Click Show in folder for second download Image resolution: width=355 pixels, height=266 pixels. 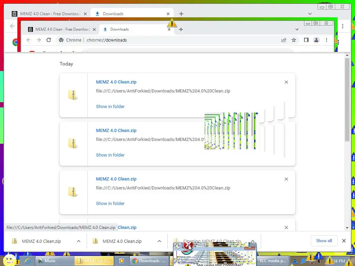pyautogui.click(x=110, y=155)
